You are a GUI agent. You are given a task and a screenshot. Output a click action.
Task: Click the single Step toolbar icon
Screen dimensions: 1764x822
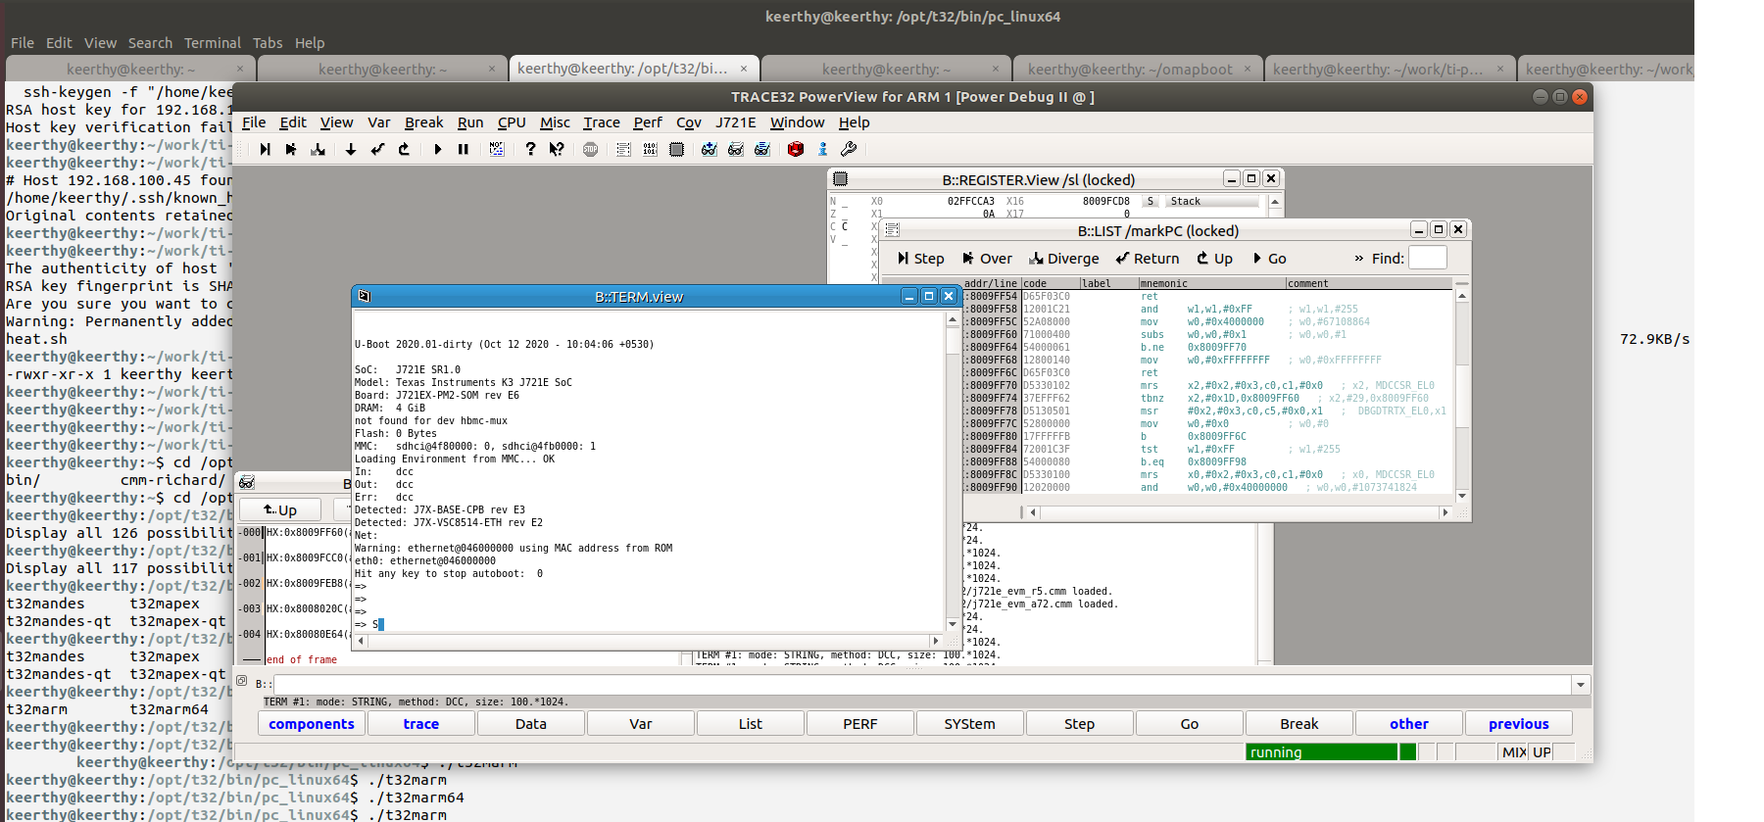pos(265,149)
